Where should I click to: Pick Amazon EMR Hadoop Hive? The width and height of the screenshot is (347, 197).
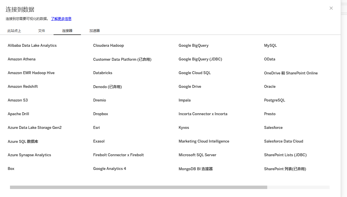(31, 73)
